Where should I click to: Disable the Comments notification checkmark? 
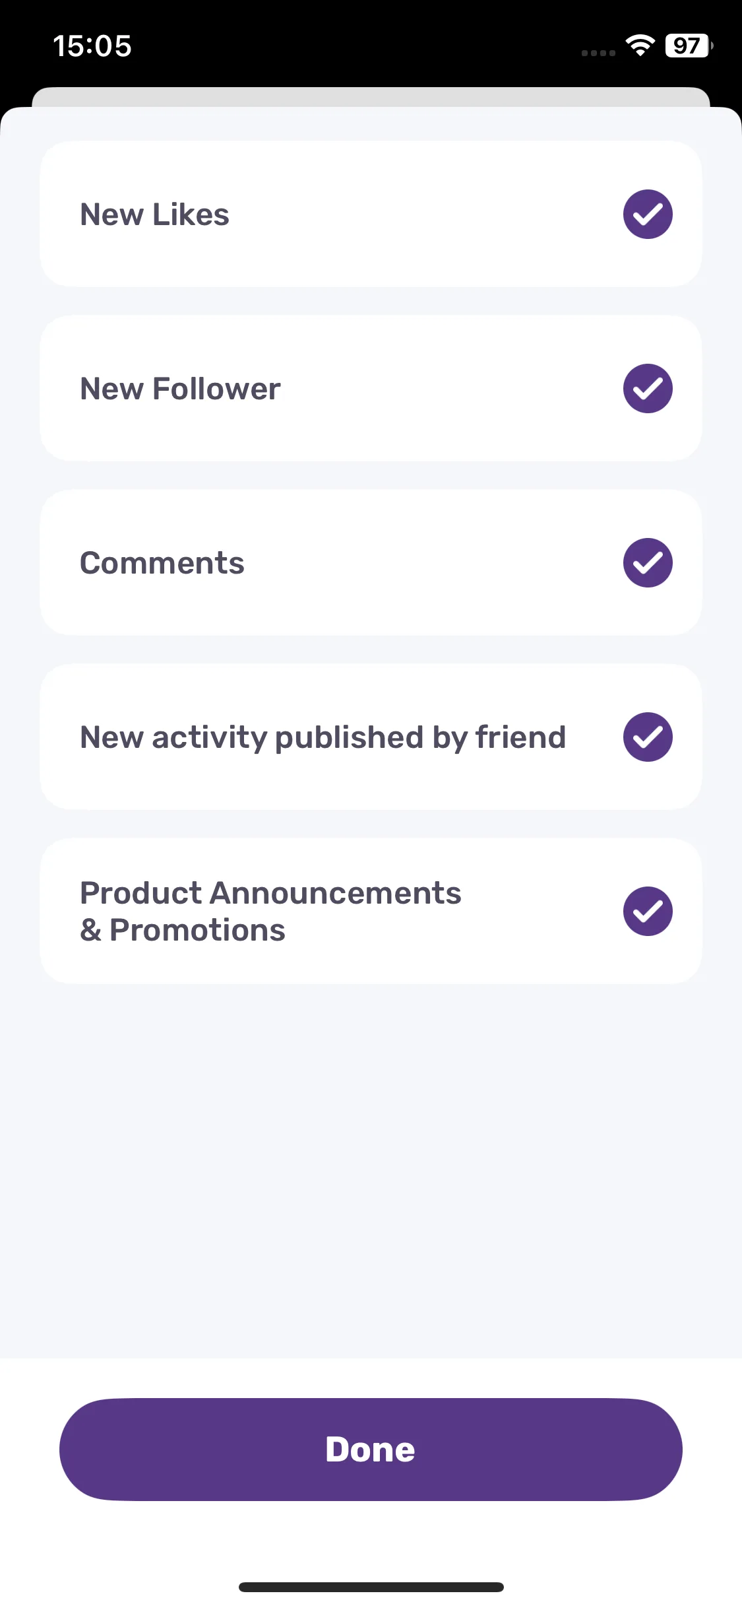pyautogui.click(x=648, y=562)
